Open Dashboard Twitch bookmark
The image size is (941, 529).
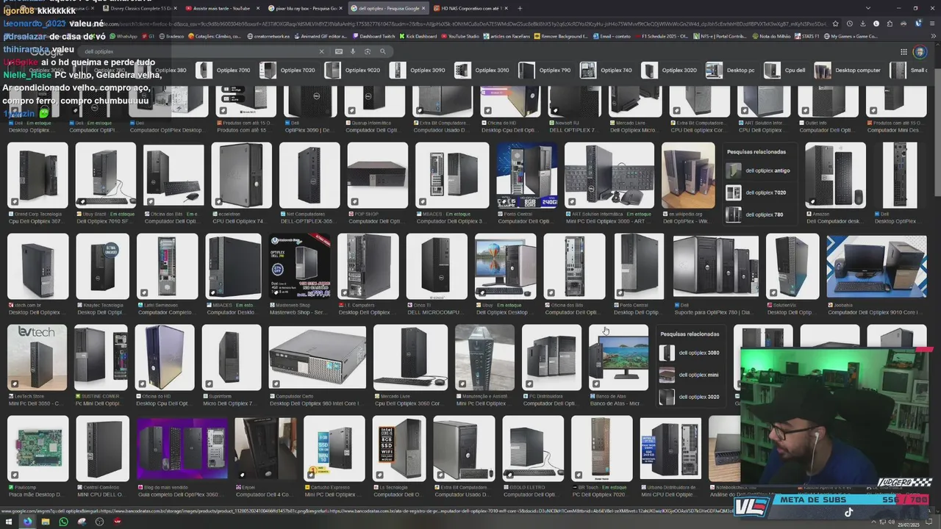[373, 36]
